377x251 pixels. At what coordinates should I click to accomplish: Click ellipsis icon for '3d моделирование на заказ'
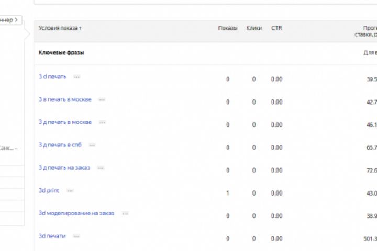[x=125, y=213]
